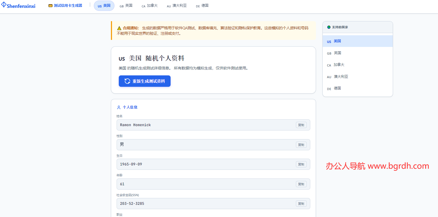
Task: Click the 年龄 field showing 61
Action: coord(213,184)
